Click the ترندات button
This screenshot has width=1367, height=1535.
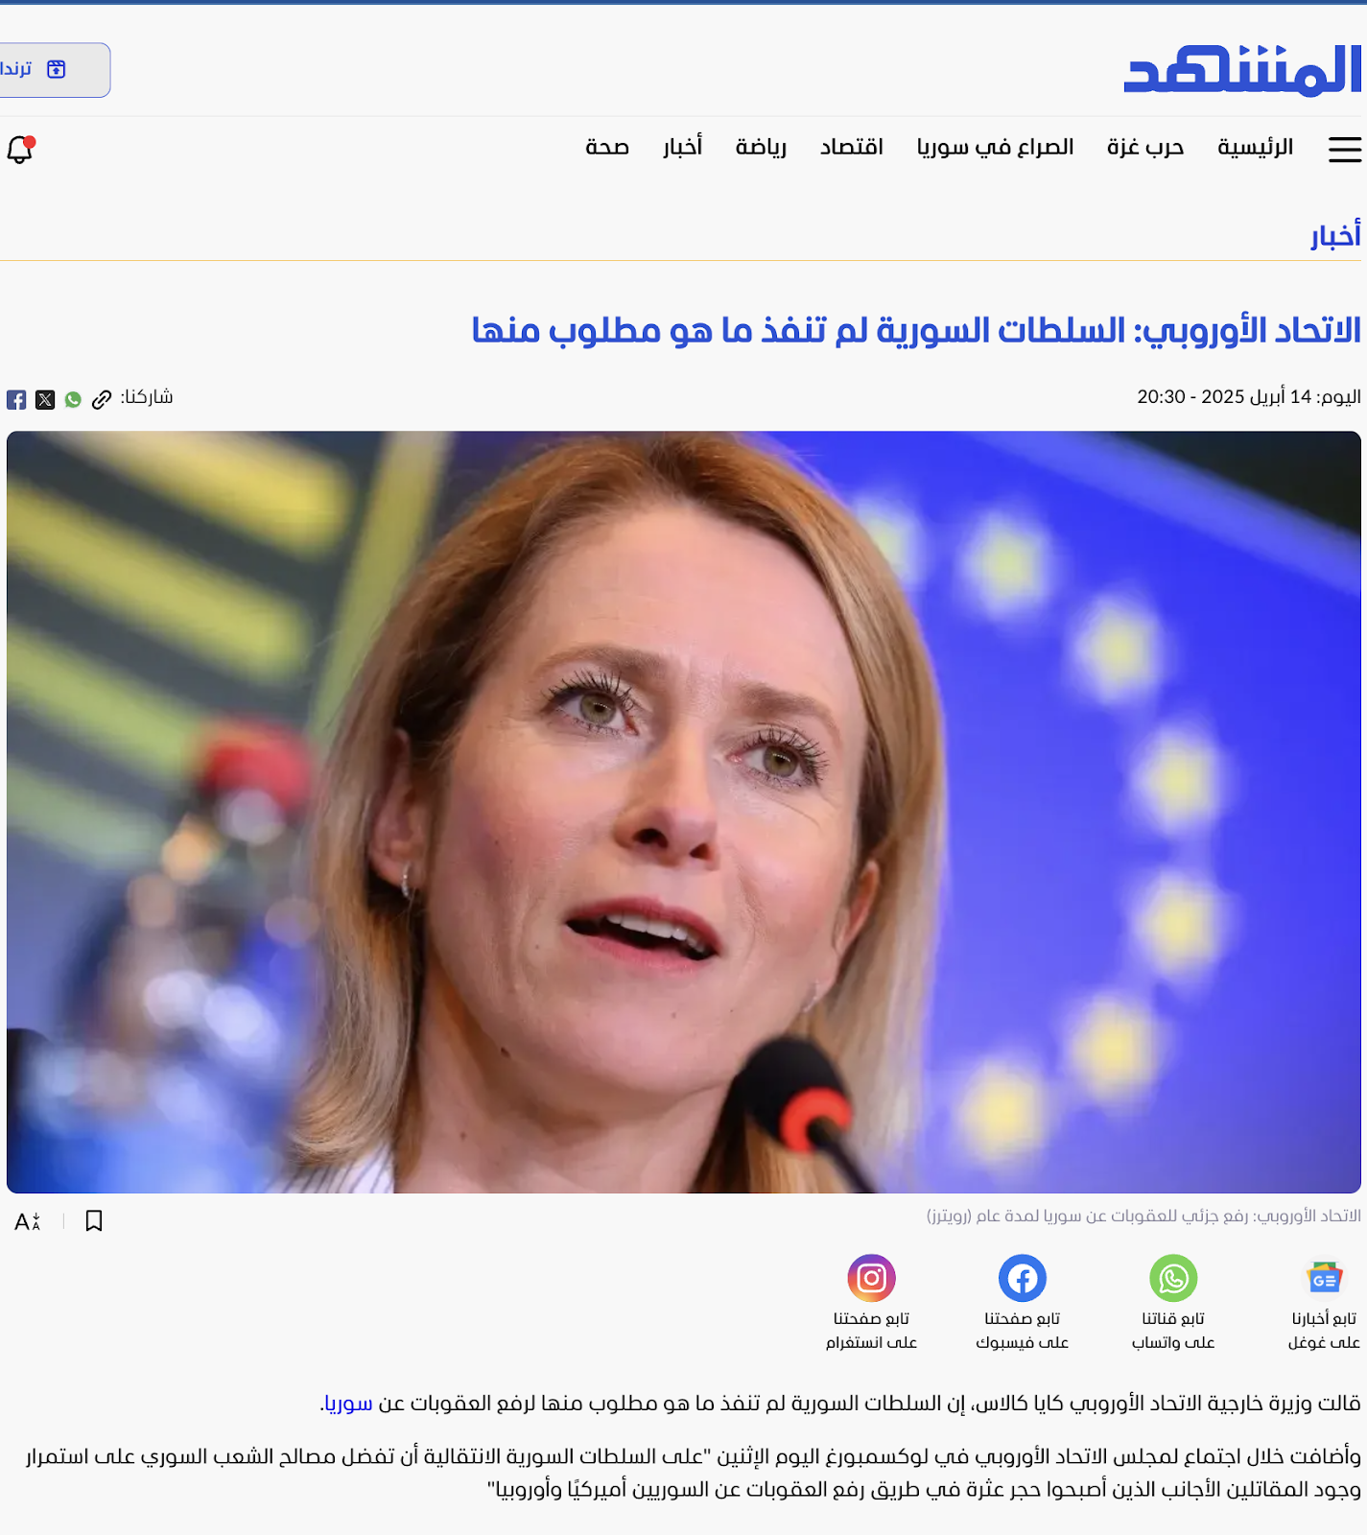53,70
